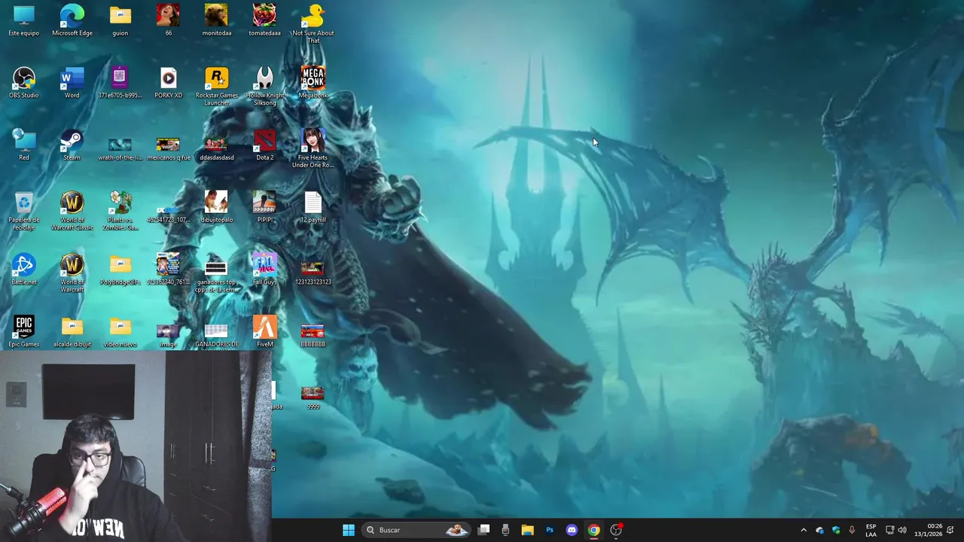Select the 371e6705-b995 file icon
Viewport: 964px width, 542px height.
click(x=120, y=83)
